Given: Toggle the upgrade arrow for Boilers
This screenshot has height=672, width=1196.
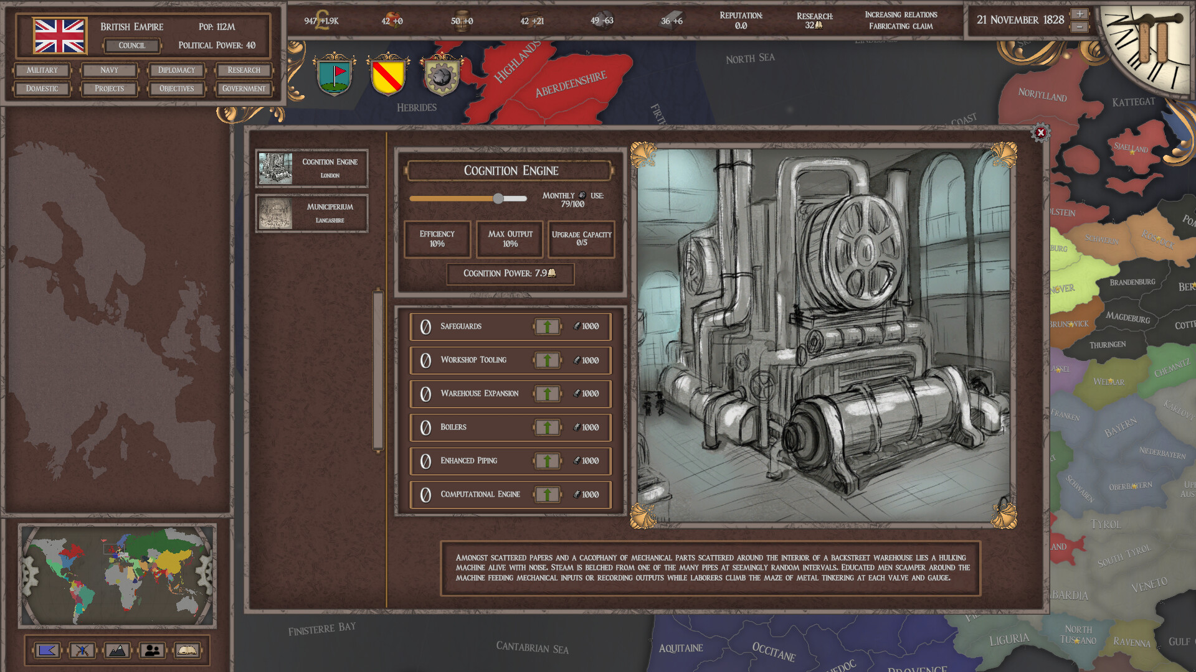Looking at the screenshot, I should pyautogui.click(x=547, y=427).
